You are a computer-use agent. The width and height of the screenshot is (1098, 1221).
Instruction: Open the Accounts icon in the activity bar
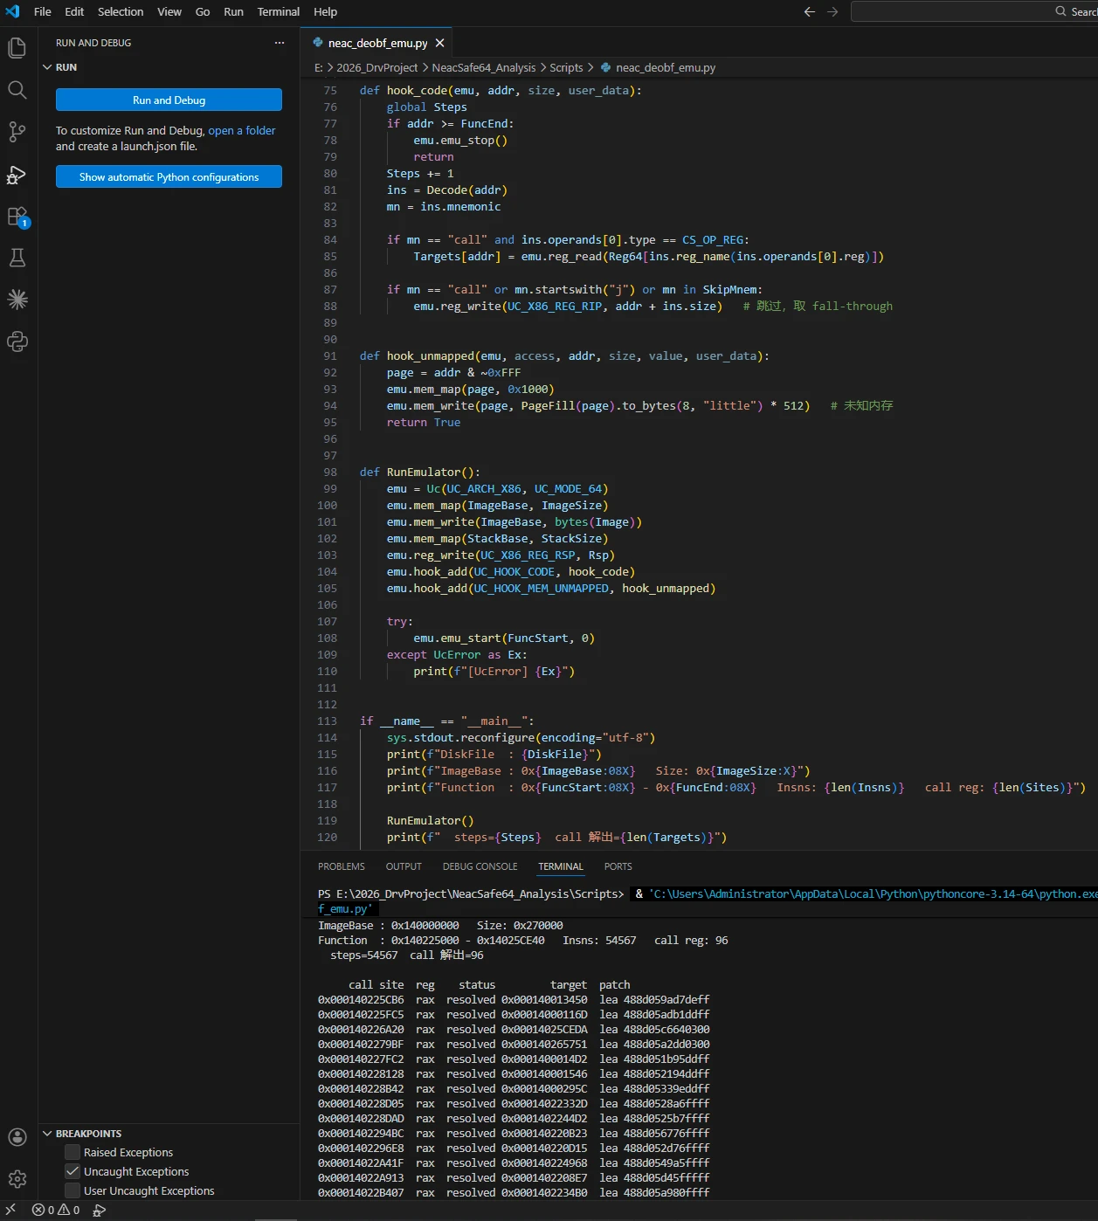coord(17,1137)
